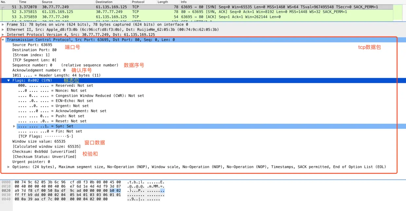406x211 pixels.
Task: Select the [Checksum Status: Unverified] row
Action: 44,157
